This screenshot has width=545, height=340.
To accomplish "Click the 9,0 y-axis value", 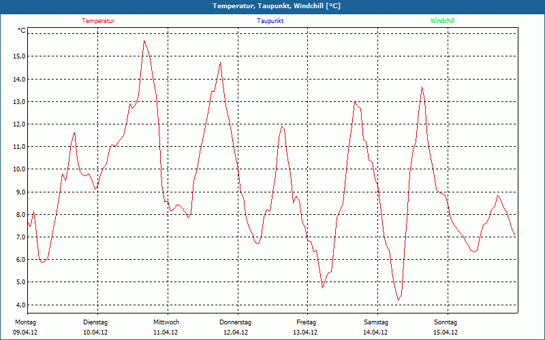I will pos(20,192).
